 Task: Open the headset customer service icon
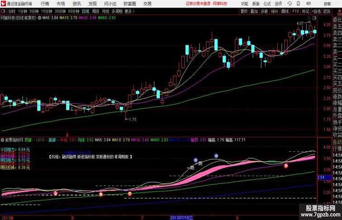click(x=290, y=4)
